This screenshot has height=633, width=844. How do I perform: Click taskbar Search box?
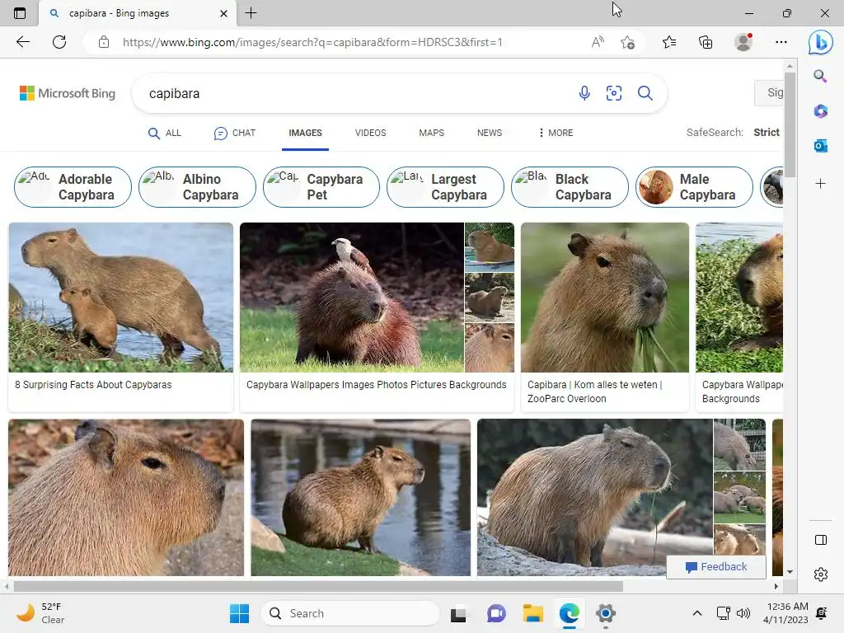coord(349,613)
